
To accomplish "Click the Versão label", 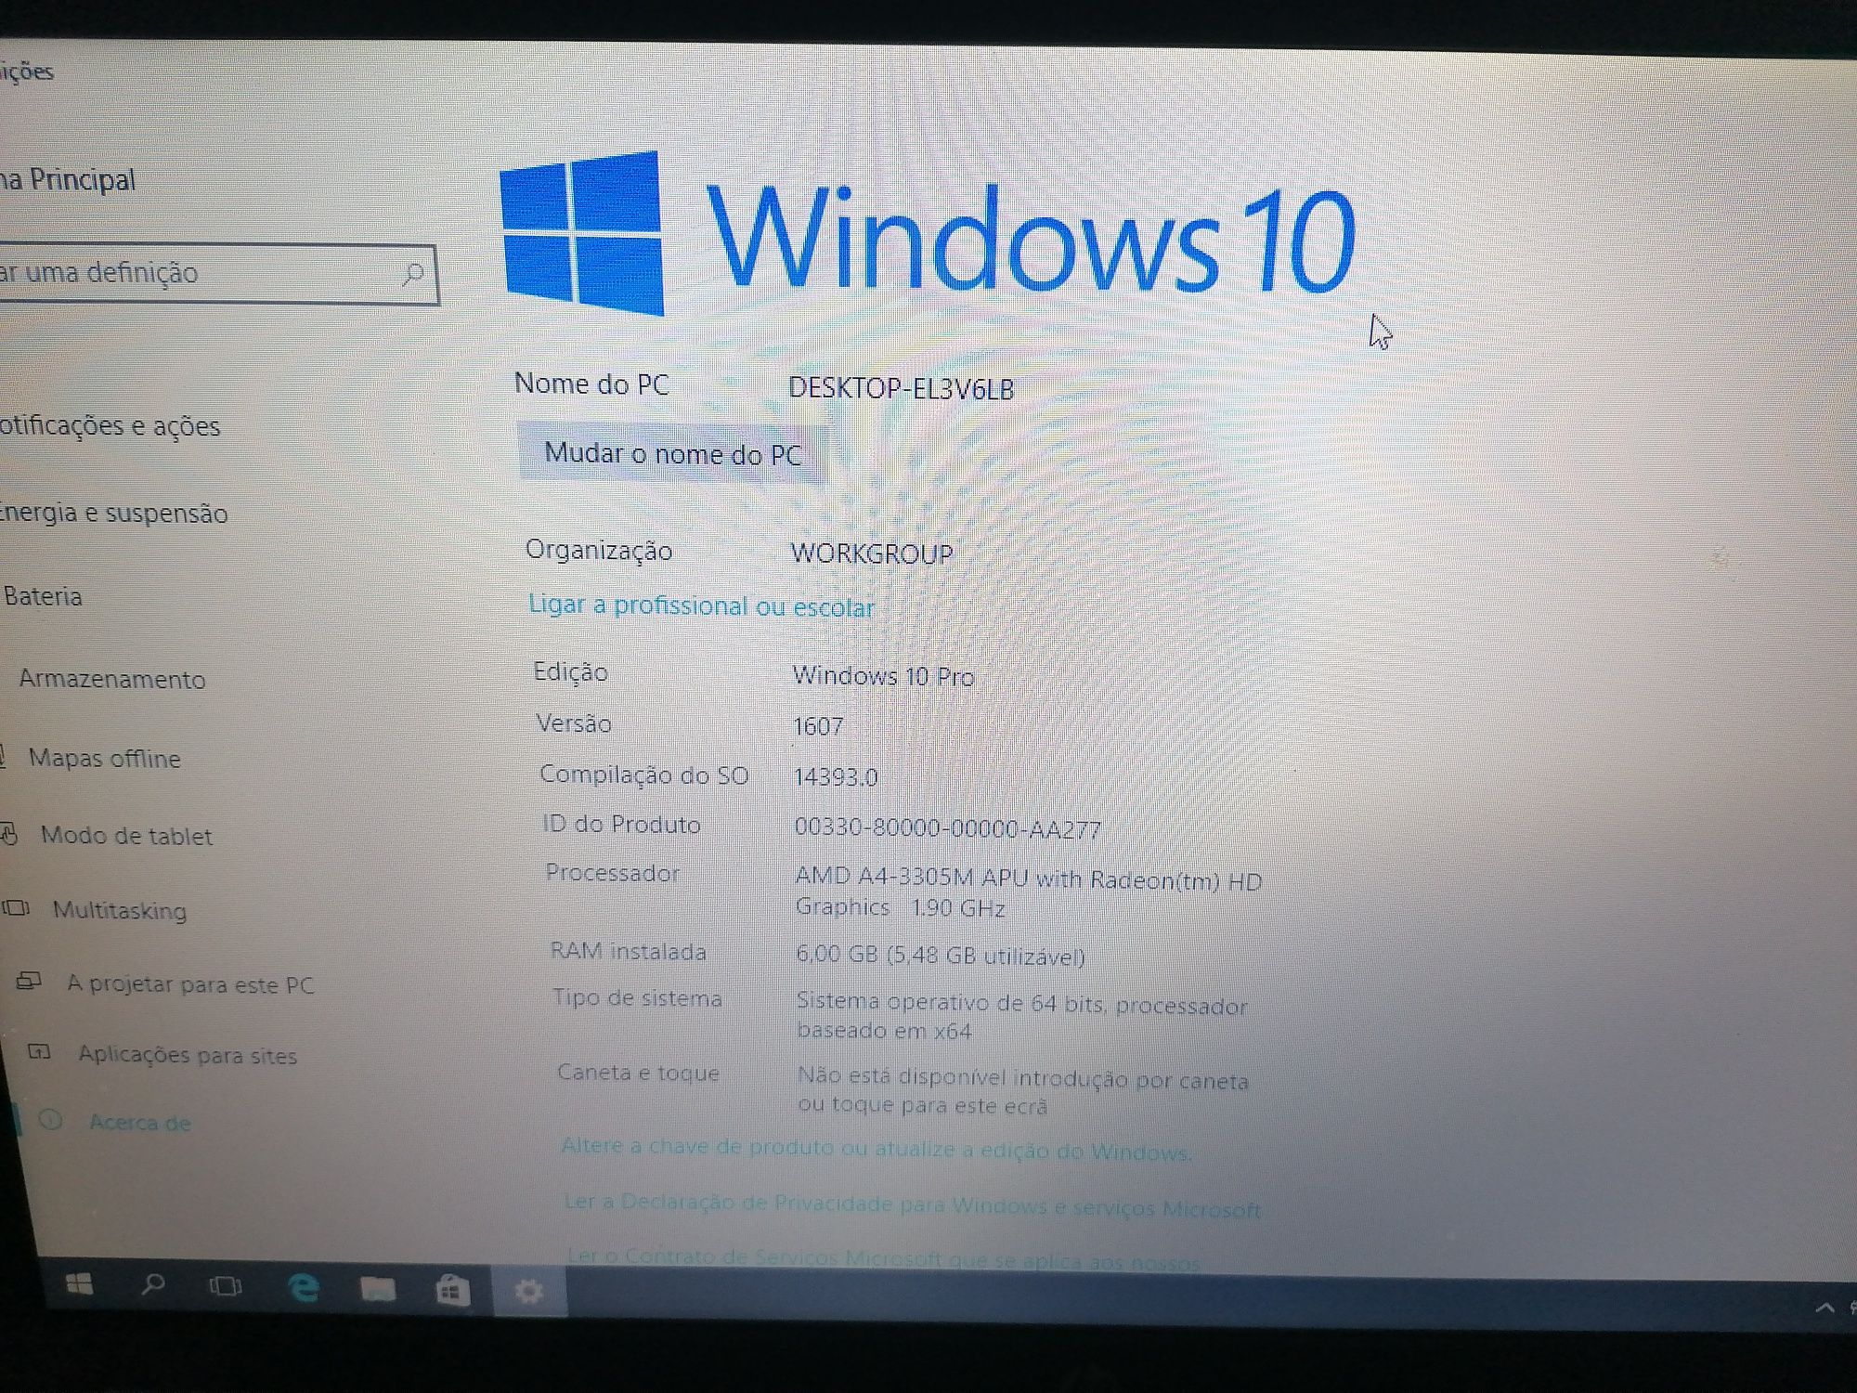I will click(x=574, y=723).
